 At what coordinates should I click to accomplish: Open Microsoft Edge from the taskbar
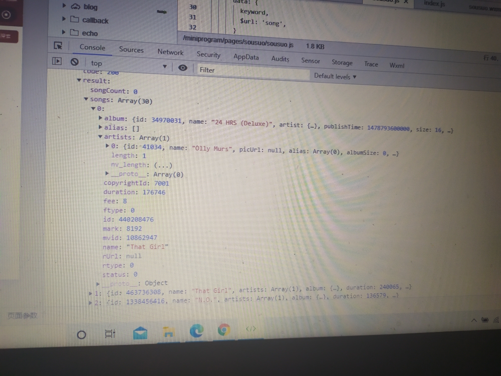point(196,330)
